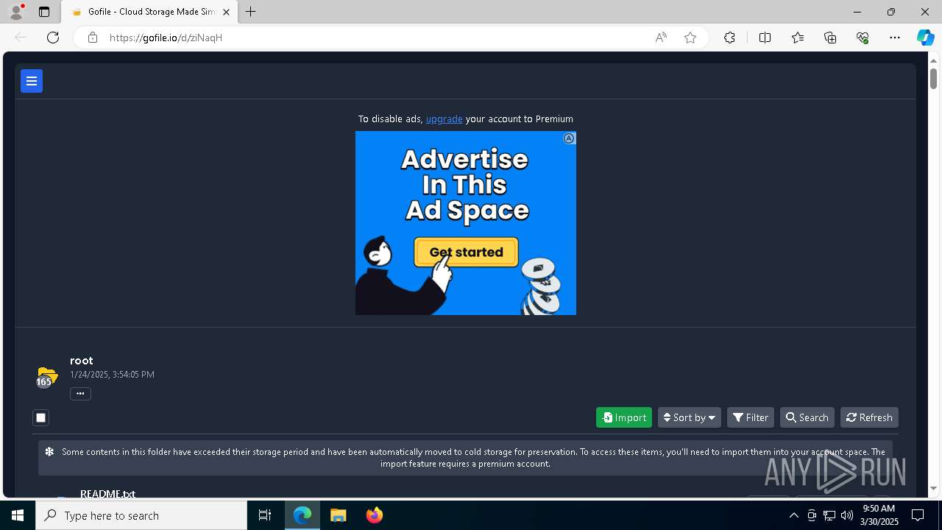Open browser Collections
Viewport: 942px width, 530px height.
[x=830, y=38]
